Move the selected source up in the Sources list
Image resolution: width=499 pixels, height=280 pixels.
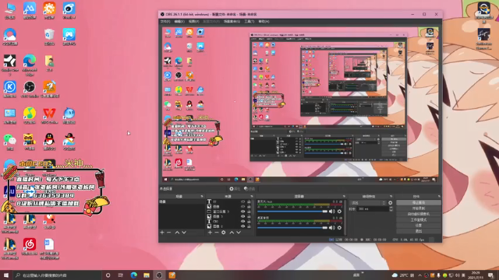click(232, 233)
